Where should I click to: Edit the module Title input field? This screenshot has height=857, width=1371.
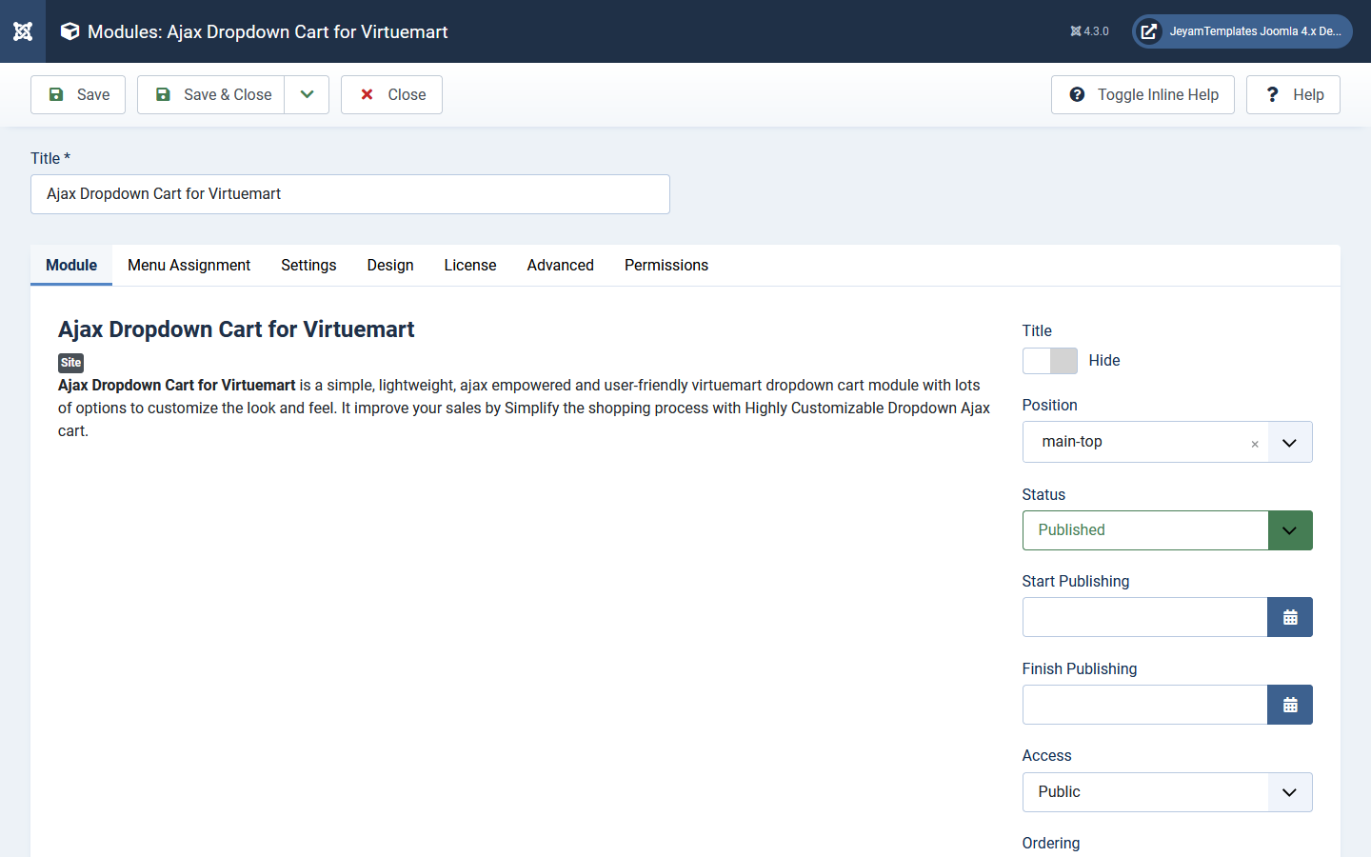click(350, 194)
